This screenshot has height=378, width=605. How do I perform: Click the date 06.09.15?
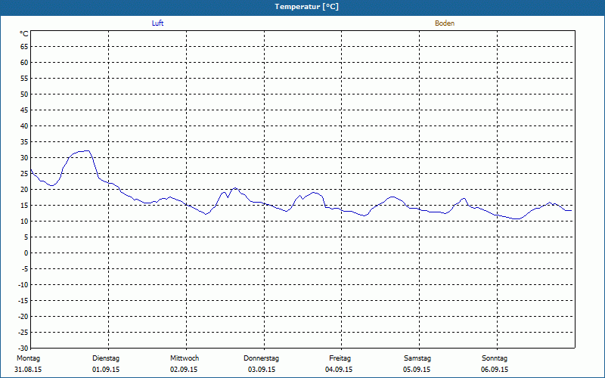tap(495, 370)
